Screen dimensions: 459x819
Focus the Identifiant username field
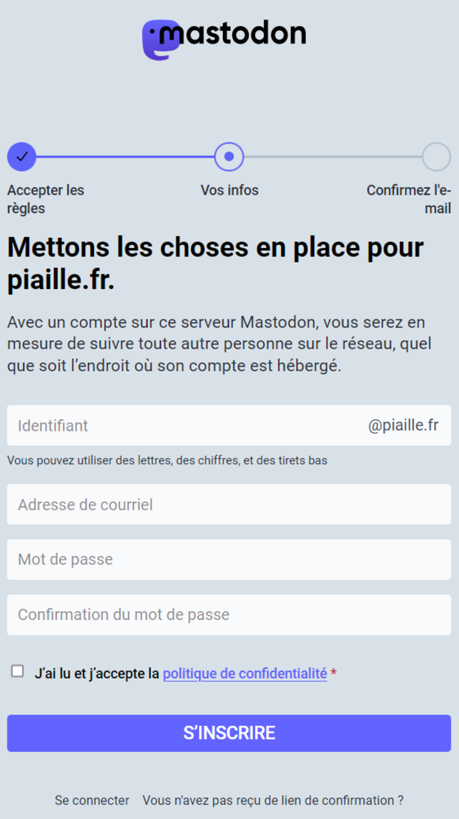[181, 425]
